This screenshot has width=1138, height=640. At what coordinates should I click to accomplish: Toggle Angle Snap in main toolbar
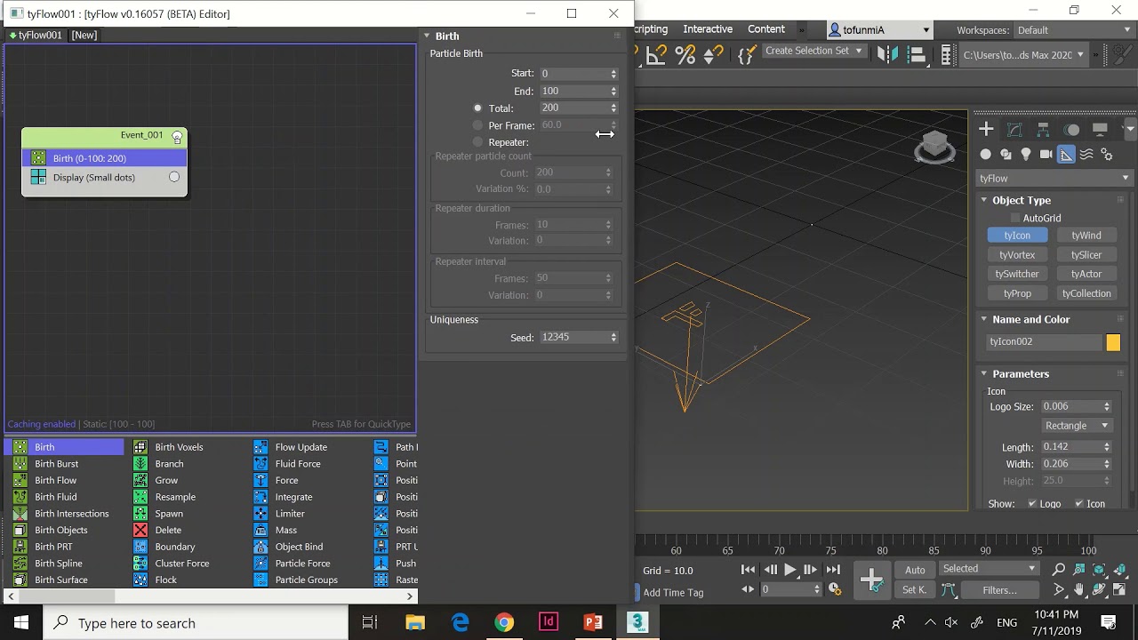(656, 55)
